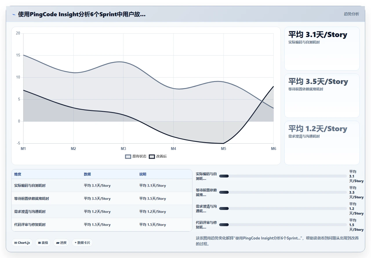The image size is (371, 258).
Task: Select the 代码评审与修复耗时 table row
Action: point(102,224)
